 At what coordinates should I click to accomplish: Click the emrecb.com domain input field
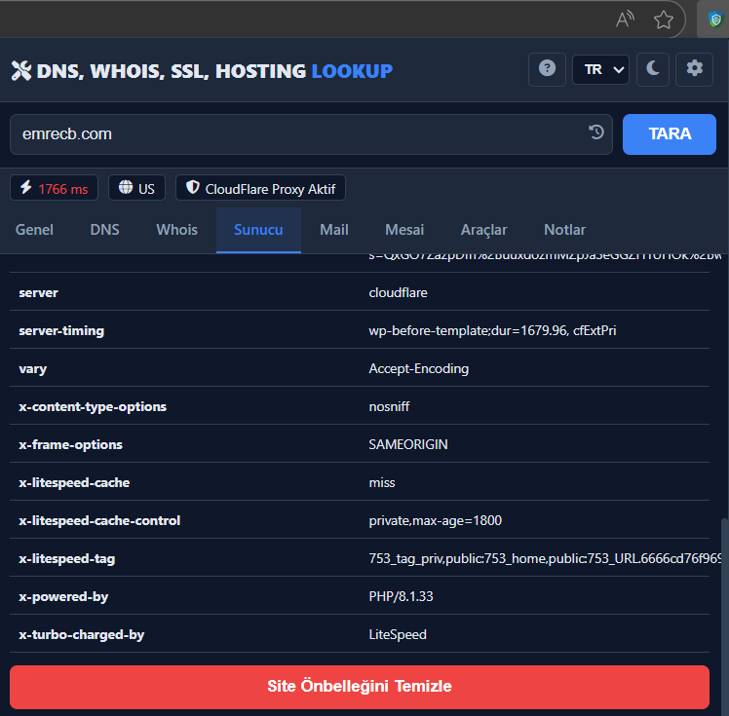click(292, 134)
